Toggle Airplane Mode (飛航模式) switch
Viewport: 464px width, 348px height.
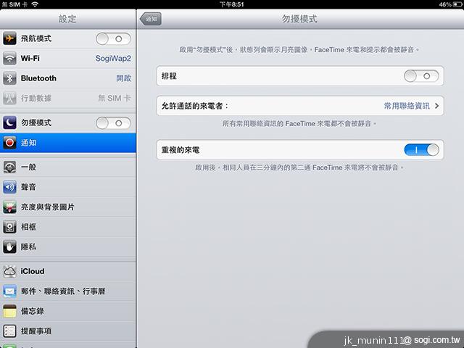[113, 38]
